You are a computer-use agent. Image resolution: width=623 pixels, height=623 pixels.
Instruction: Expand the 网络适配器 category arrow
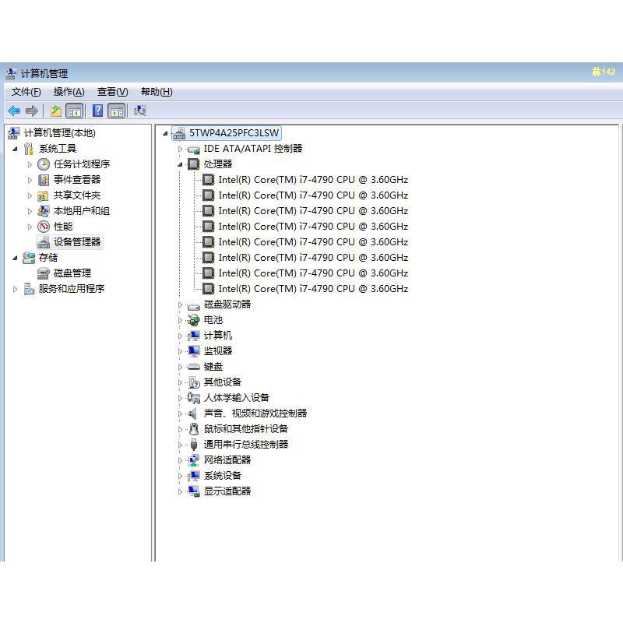coord(180,460)
